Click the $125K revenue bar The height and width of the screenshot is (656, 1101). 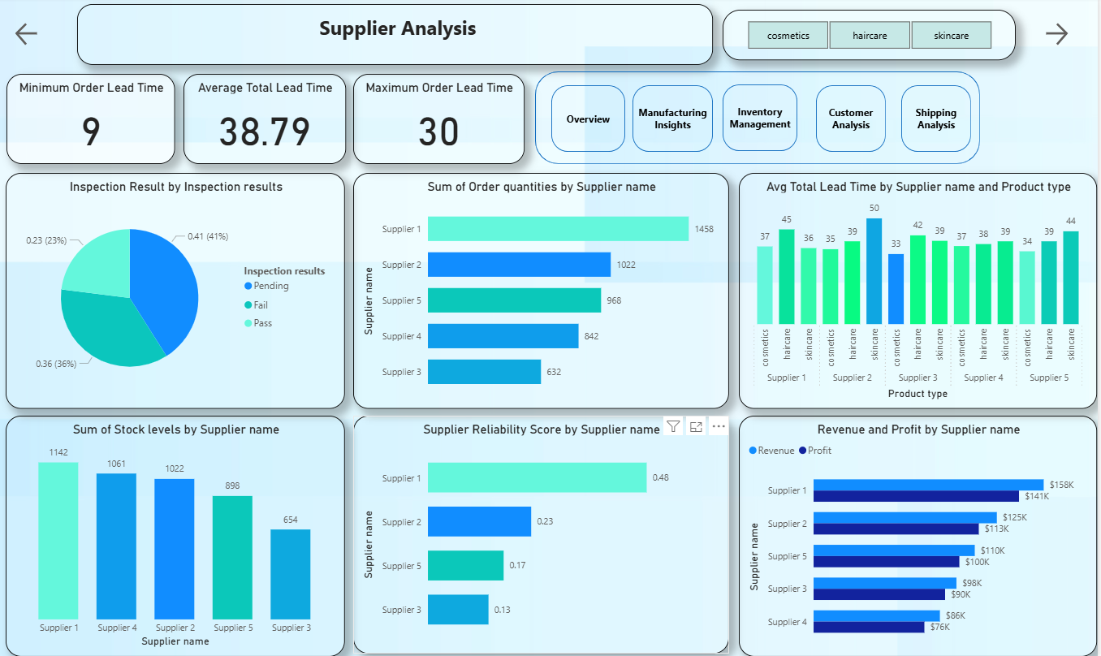[x=905, y=517]
